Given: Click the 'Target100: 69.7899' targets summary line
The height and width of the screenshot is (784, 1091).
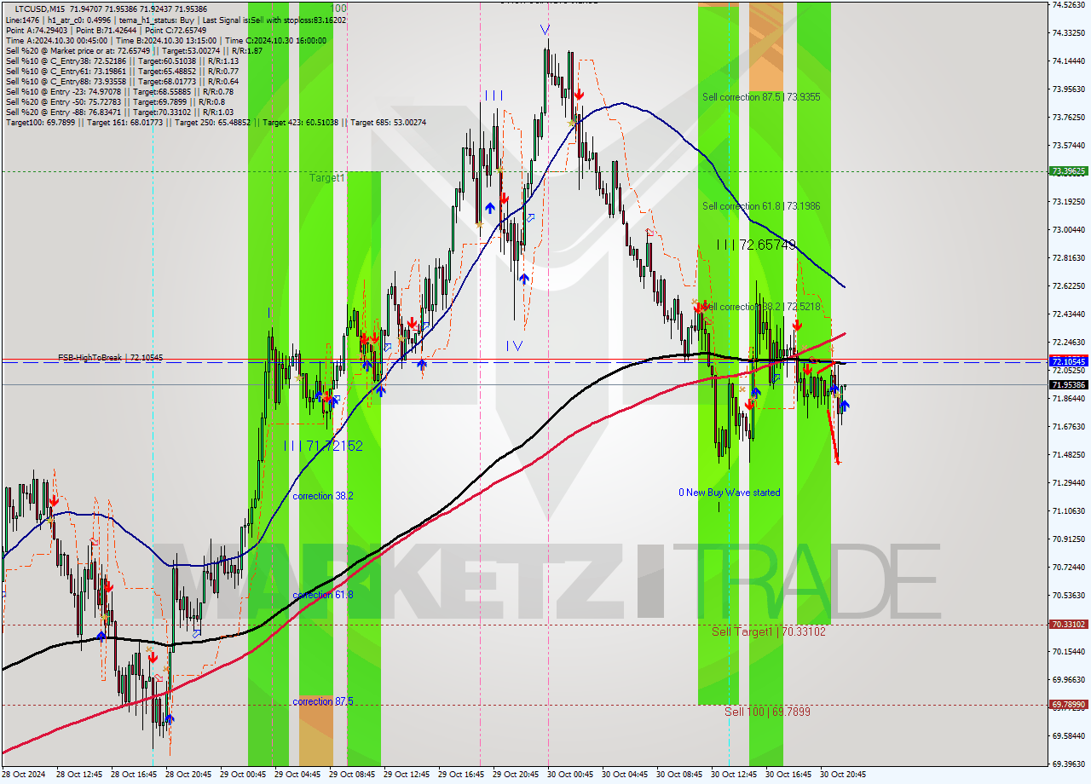Looking at the screenshot, I should [216, 122].
